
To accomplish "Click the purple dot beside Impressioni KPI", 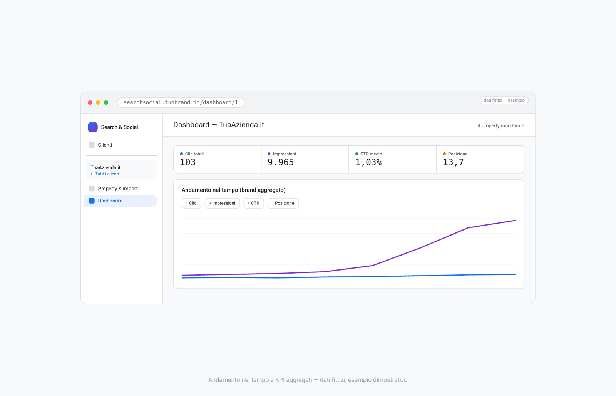I will [x=269, y=154].
